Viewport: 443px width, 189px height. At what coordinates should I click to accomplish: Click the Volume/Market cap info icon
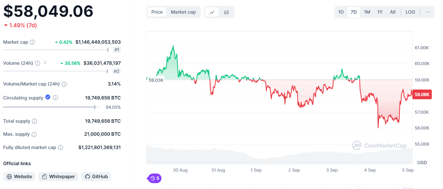tap(64, 84)
